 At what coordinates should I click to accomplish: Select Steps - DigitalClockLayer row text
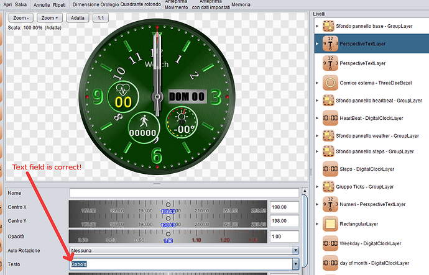[x=367, y=169]
